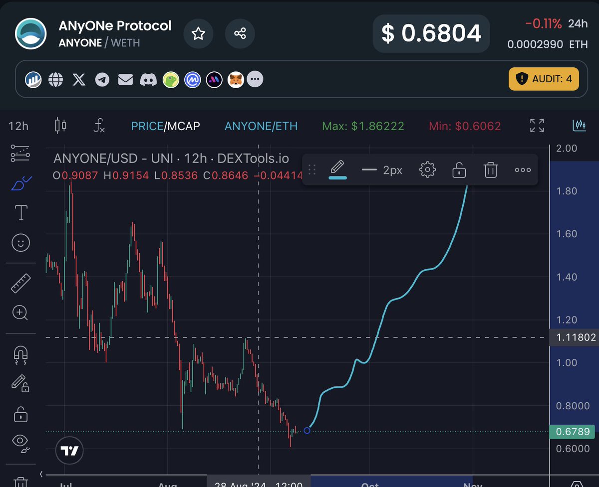
Task: Switch chart to PRICE mode
Action: 147,126
